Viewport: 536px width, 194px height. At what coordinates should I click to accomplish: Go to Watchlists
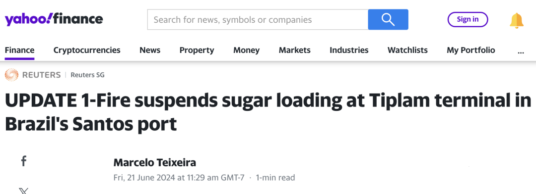(407, 50)
